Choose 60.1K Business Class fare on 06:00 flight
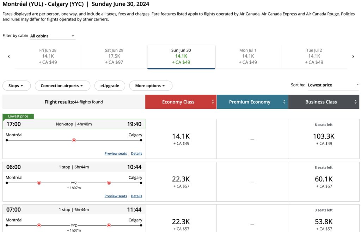361x232 pixels. 324,182
